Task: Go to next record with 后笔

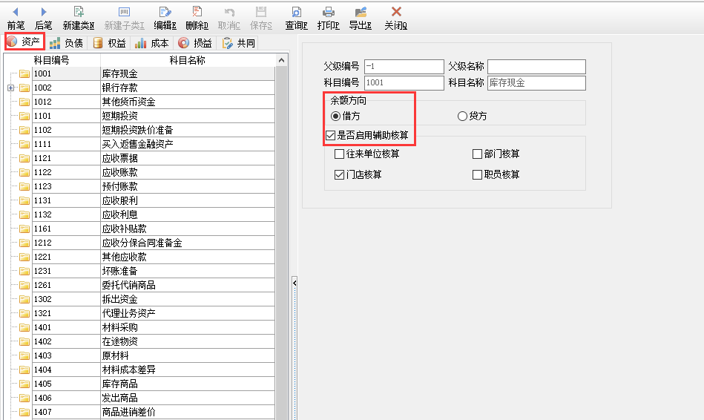Action: point(44,19)
